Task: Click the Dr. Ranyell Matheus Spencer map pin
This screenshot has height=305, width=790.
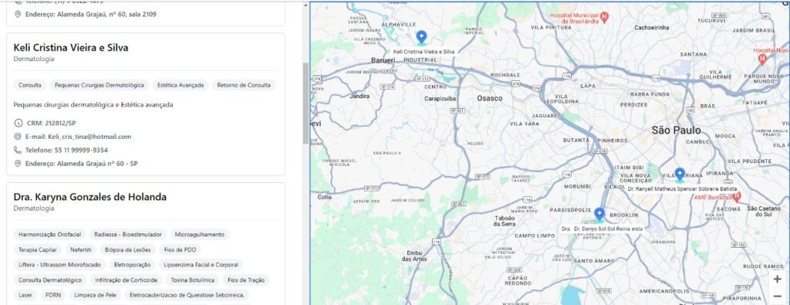Action: (x=680, y=175)
